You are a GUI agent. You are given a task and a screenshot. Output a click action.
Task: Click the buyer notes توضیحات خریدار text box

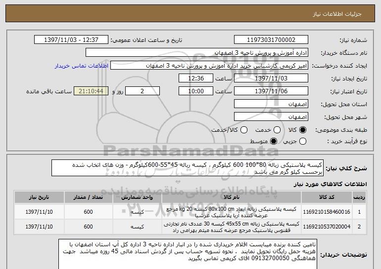pyautogui.click(x=188, y=254)
